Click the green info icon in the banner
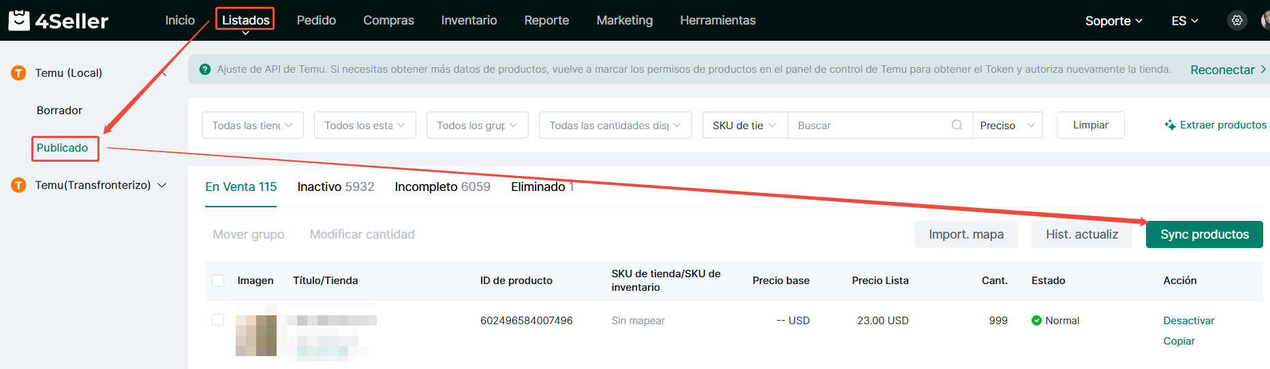The height and width of the screenshot is (369, 1270). point(204,69)
